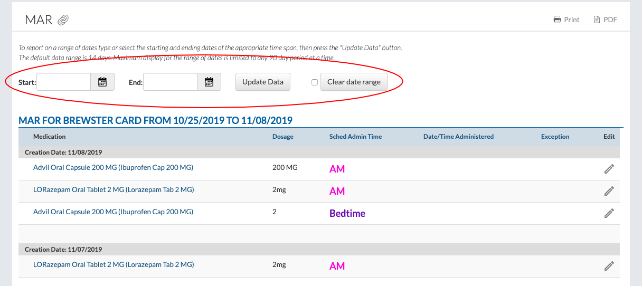Edit the 11/08 LORazepam AM entry pencil
The width and height of the screenshot is (642, 286).
609,191
